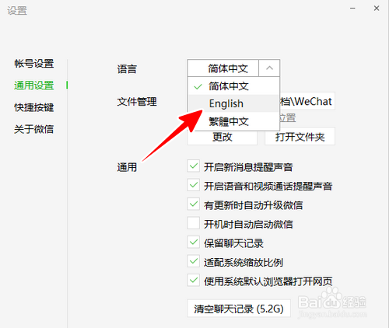Collapse the language dropdown arrow
This screenshot has width=389, height=328.
269,68
